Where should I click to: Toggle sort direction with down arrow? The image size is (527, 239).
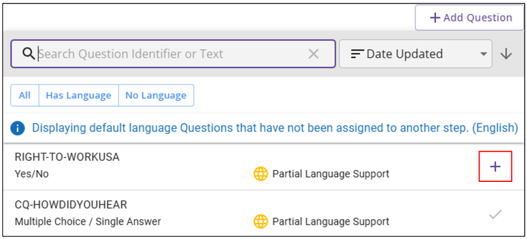pos(507,54)
